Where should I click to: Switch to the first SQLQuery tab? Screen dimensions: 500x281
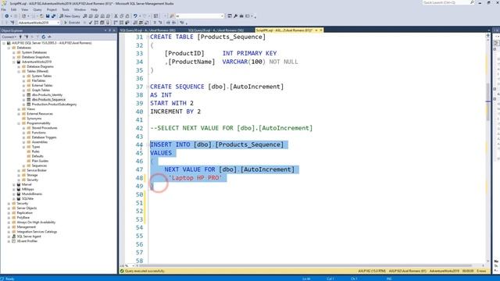coord(148,30)
